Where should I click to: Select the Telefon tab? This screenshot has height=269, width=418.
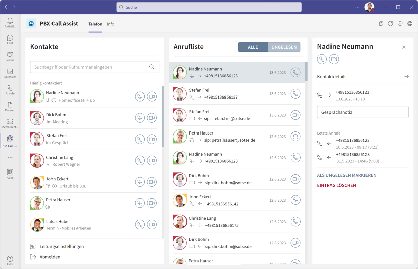click(95, 24)
